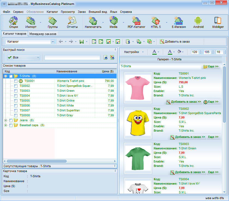
Task: Expand the Сопутствующие товары panel
Action: pos(115,166)
